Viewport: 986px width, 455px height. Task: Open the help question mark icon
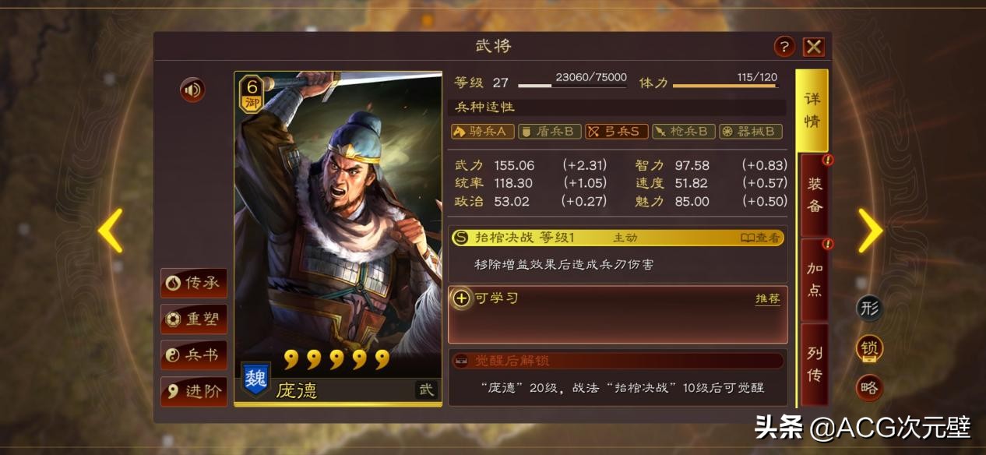pyautogui.click(x=784, y=46)
